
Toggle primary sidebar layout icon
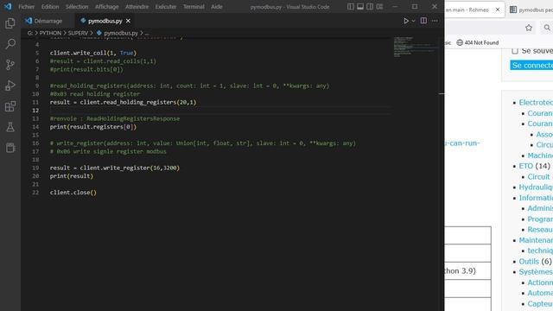351,6
